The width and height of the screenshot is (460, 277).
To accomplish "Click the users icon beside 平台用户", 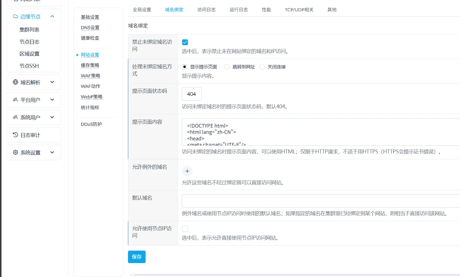I will [x=15, y=100].
